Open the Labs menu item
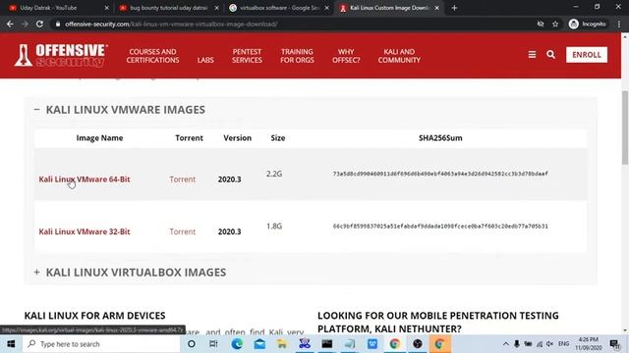This screenshot has width=629, height=353. click(205, 60)
